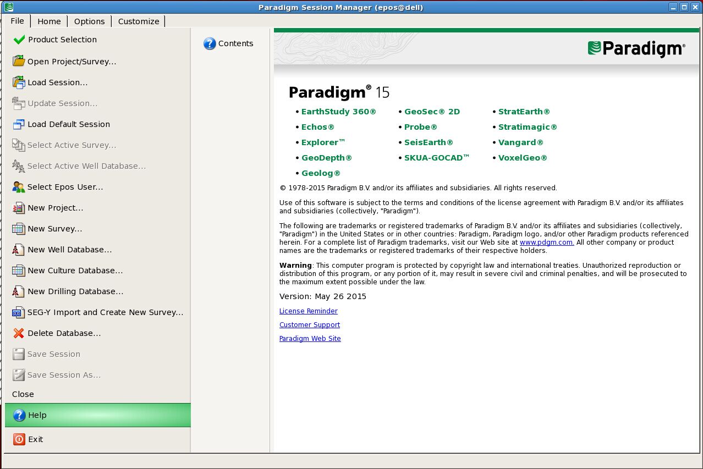Screen dimensions: 703x469
Task: Click the Version: May 26 2015 text
Action: point(323,296)
